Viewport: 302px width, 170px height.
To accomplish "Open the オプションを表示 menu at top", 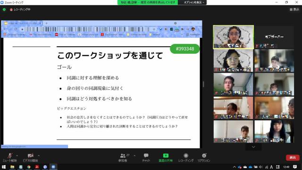I will tap(193, 2).
